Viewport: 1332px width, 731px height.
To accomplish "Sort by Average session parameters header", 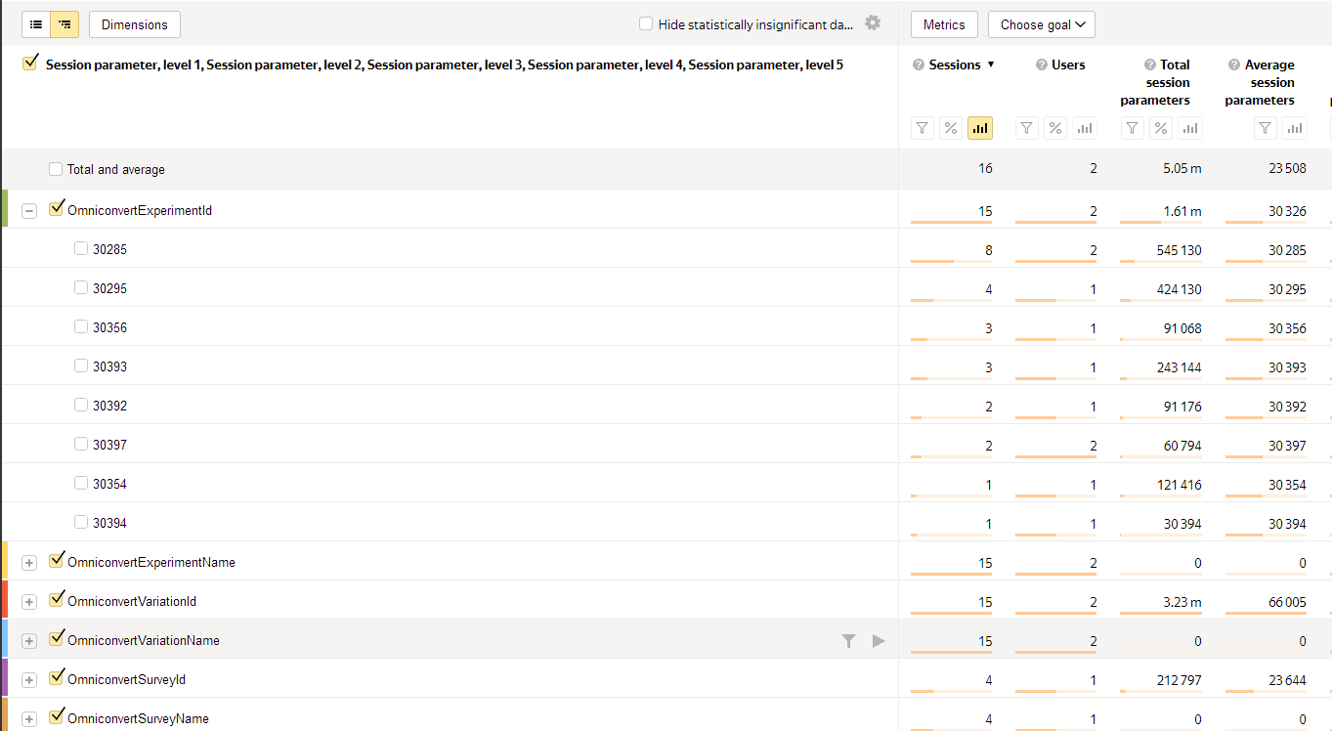I will pos(1262,82).
